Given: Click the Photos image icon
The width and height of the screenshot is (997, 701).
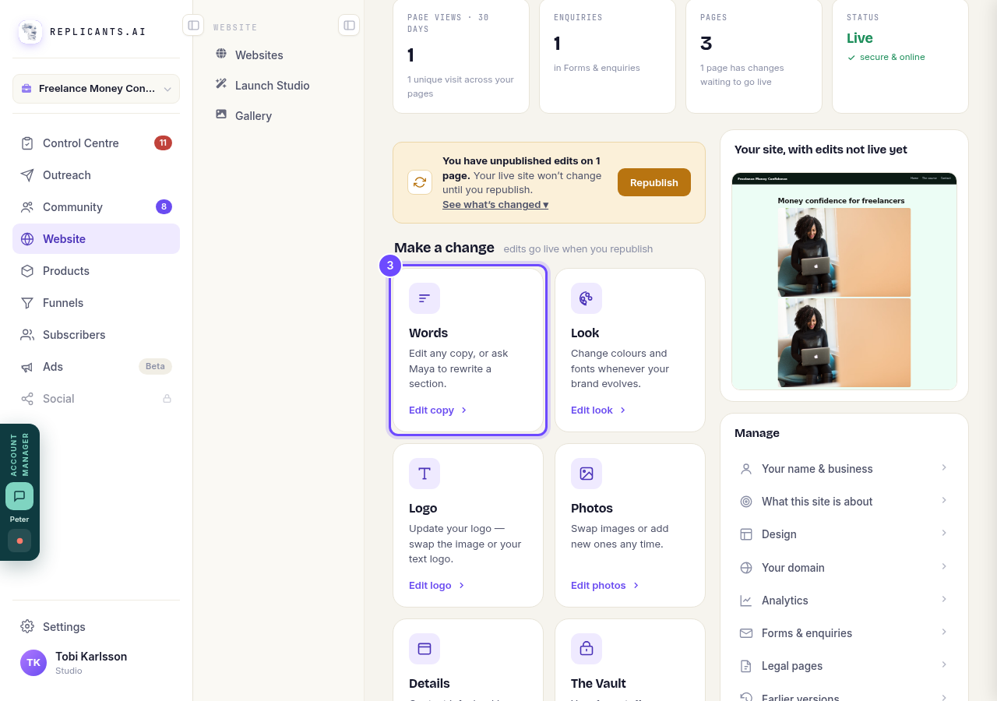Looking at the screenshot, I should pos(587,474).
